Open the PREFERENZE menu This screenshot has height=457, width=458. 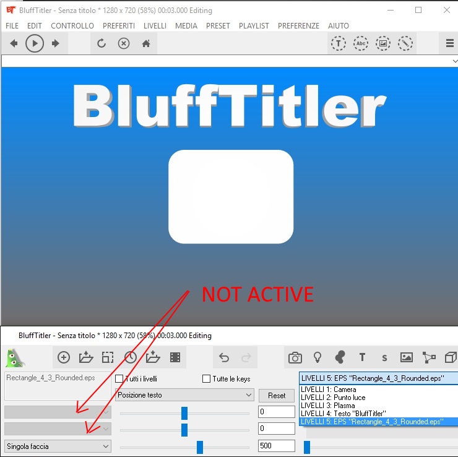[x=298, y=26]
